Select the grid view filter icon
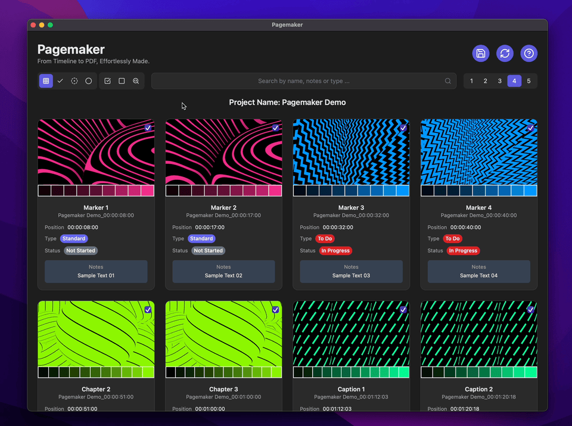This screenshot has height=426, width=572. coord(46,81)
